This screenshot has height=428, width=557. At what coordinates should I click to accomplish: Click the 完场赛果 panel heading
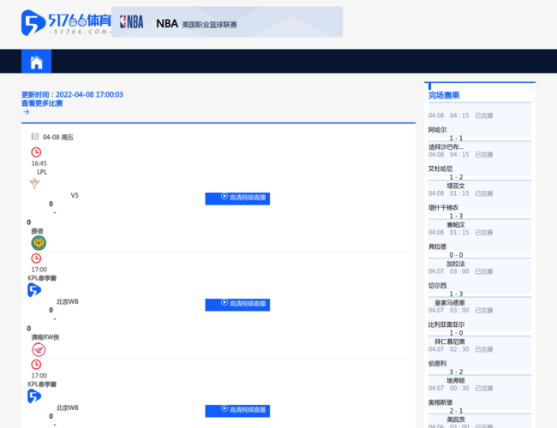(x=444, y=95)
